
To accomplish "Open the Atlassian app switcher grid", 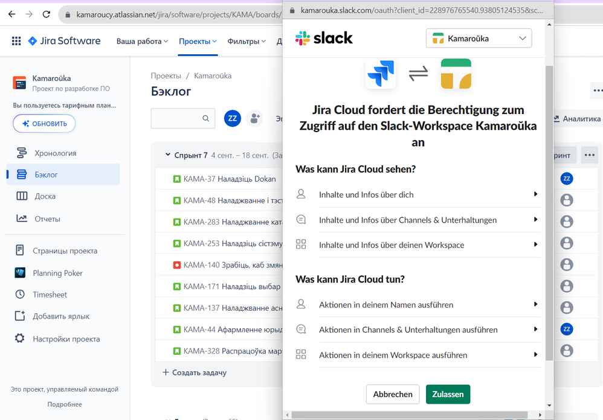I will click(16, 40).
